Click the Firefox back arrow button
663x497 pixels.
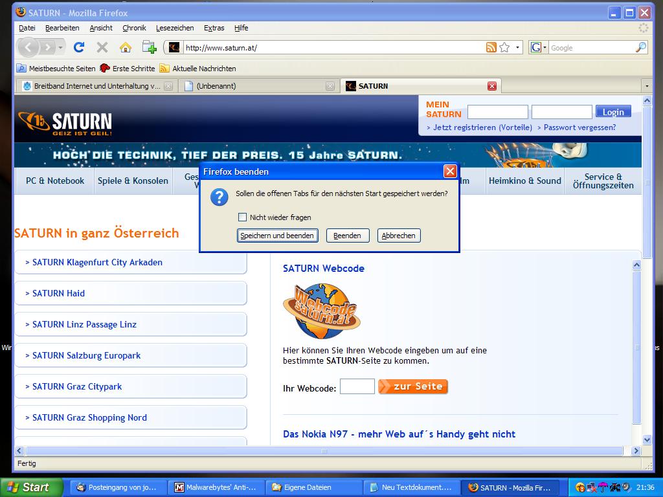point(28,47)
